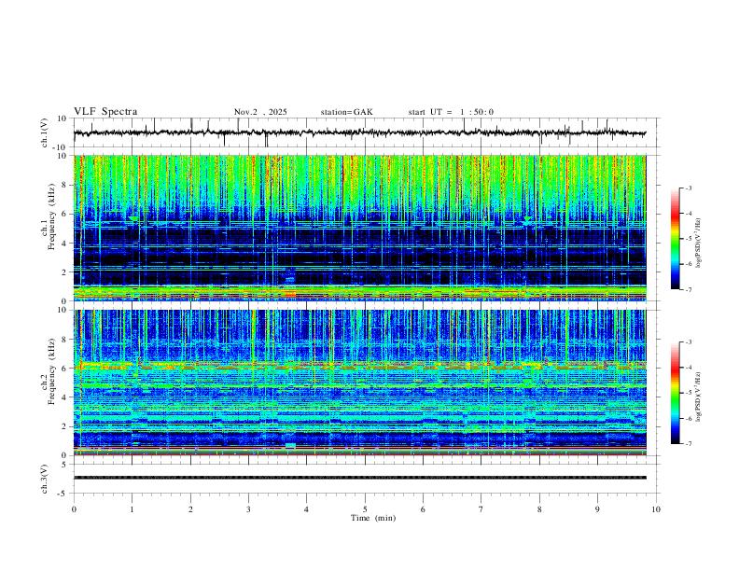The height and width of the screenshot is (571, 739).
Task: Click time axis tick '10'
Action: tap(656, 509)
